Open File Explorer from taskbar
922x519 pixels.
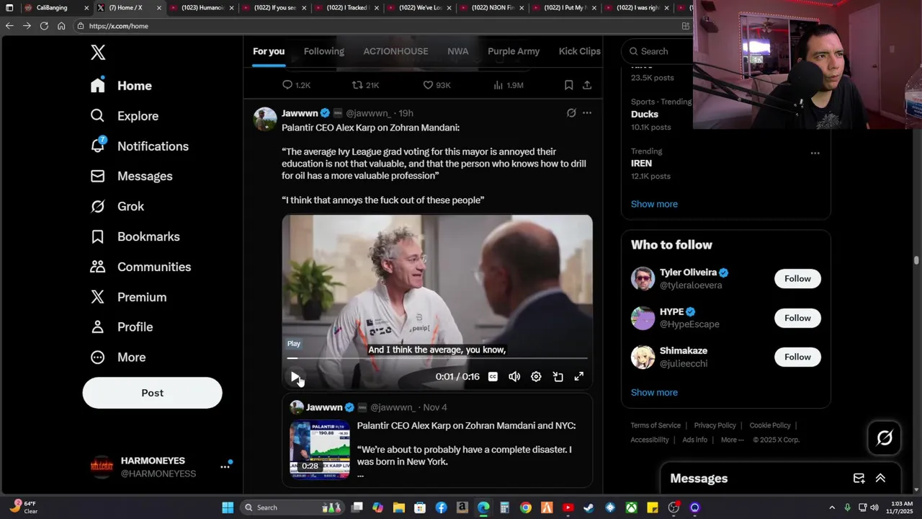point(399,507)
